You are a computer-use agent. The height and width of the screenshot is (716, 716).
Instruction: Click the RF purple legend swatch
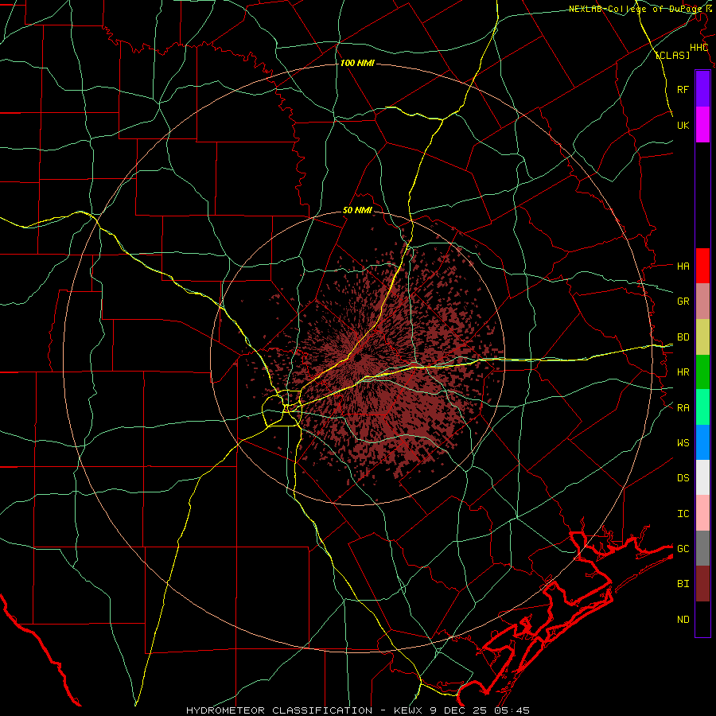(702, 89)
